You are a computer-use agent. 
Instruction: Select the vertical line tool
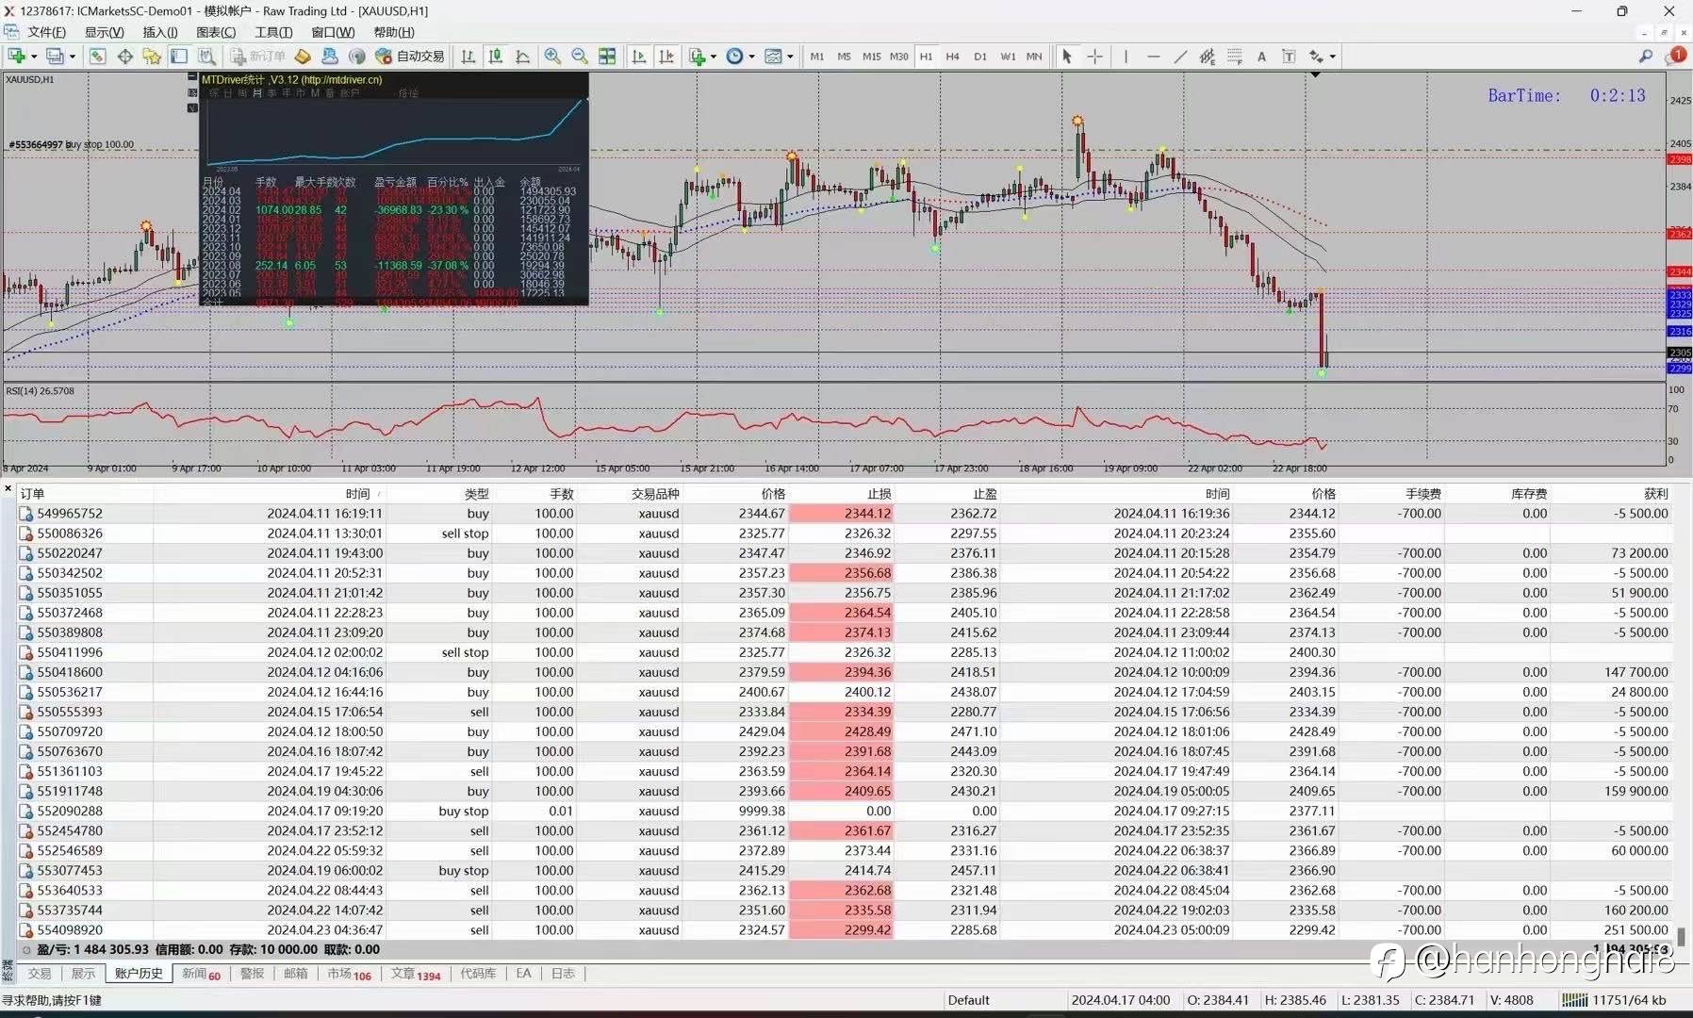(x=1126, y=57)
